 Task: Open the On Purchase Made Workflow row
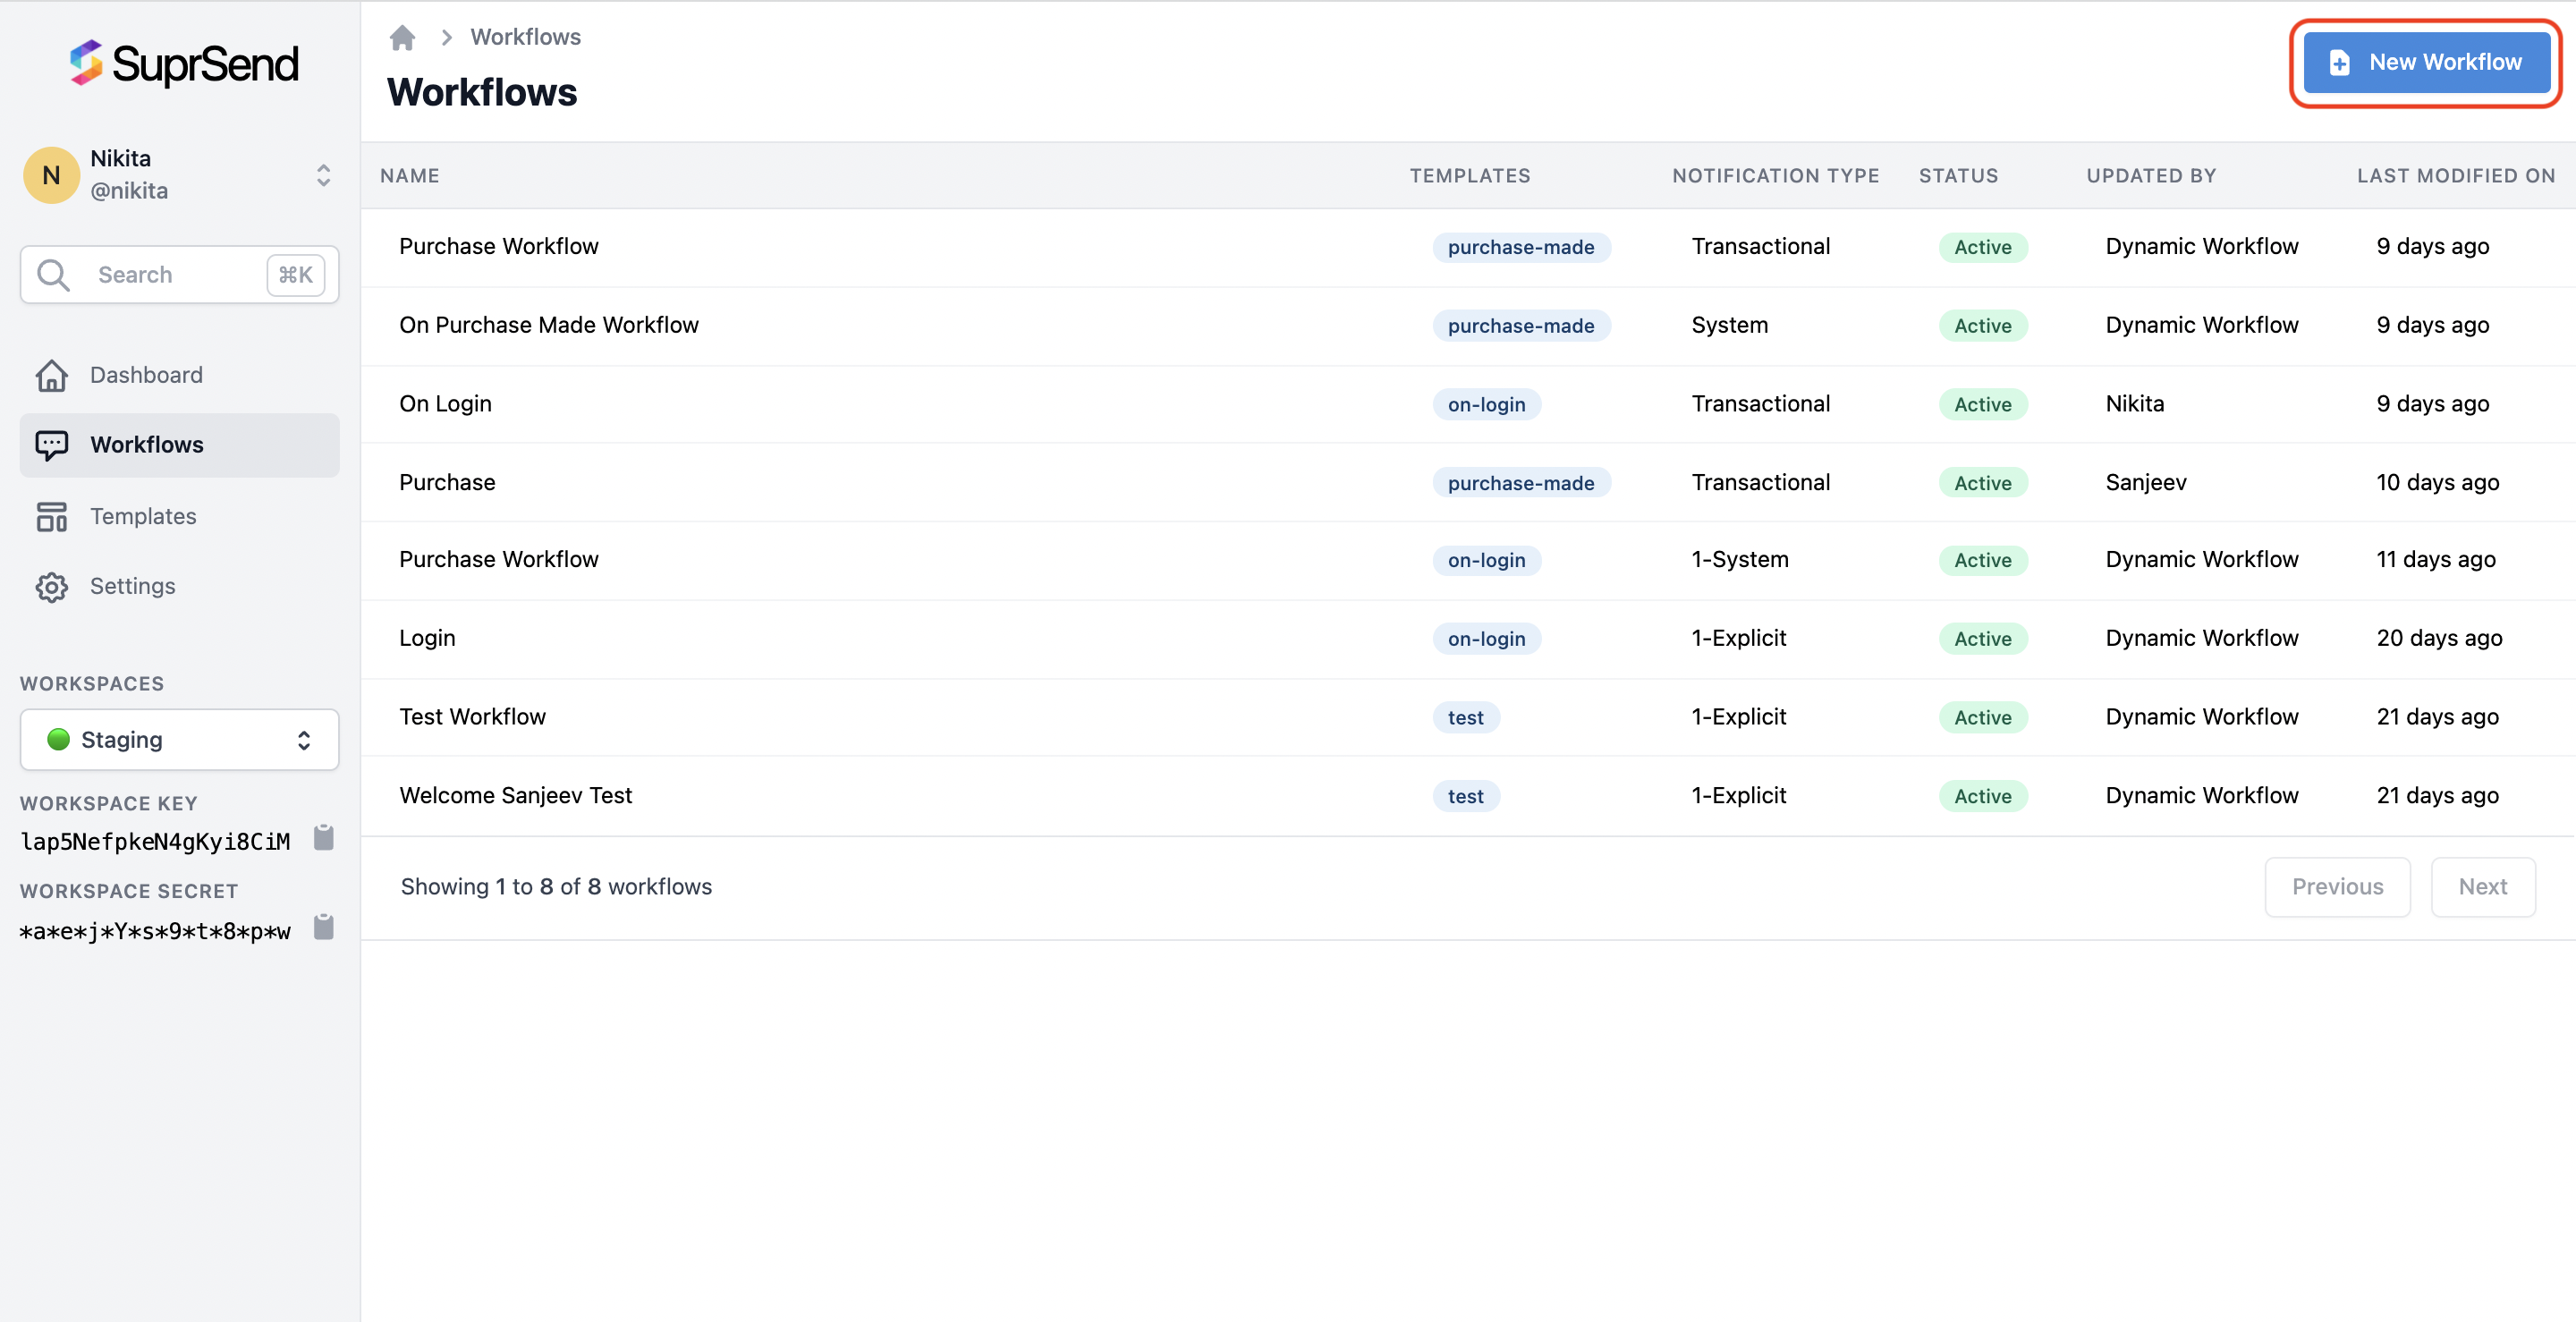click(548, 325)
